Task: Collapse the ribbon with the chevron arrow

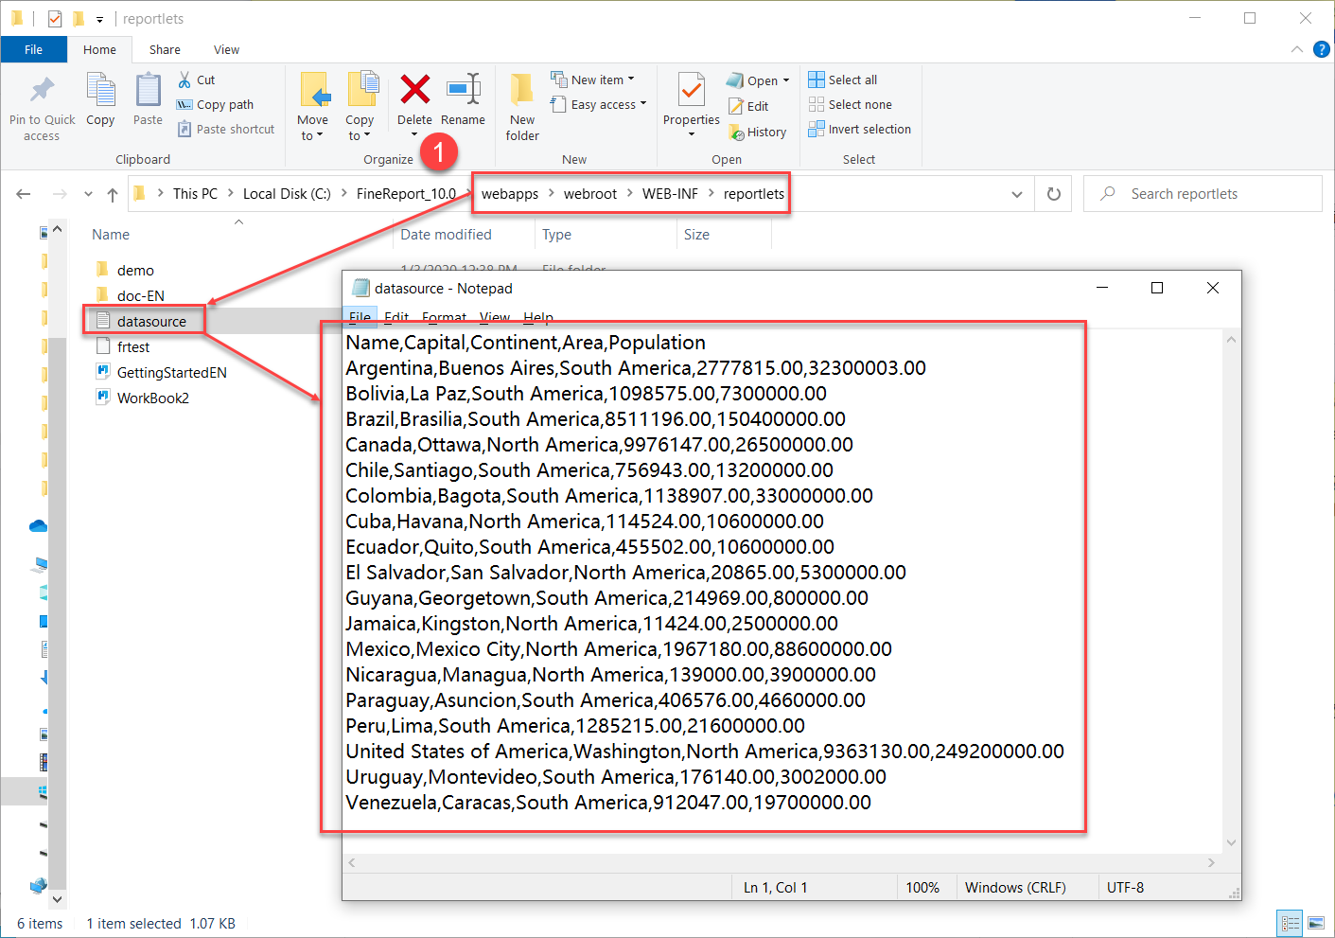Action: 1295,49
